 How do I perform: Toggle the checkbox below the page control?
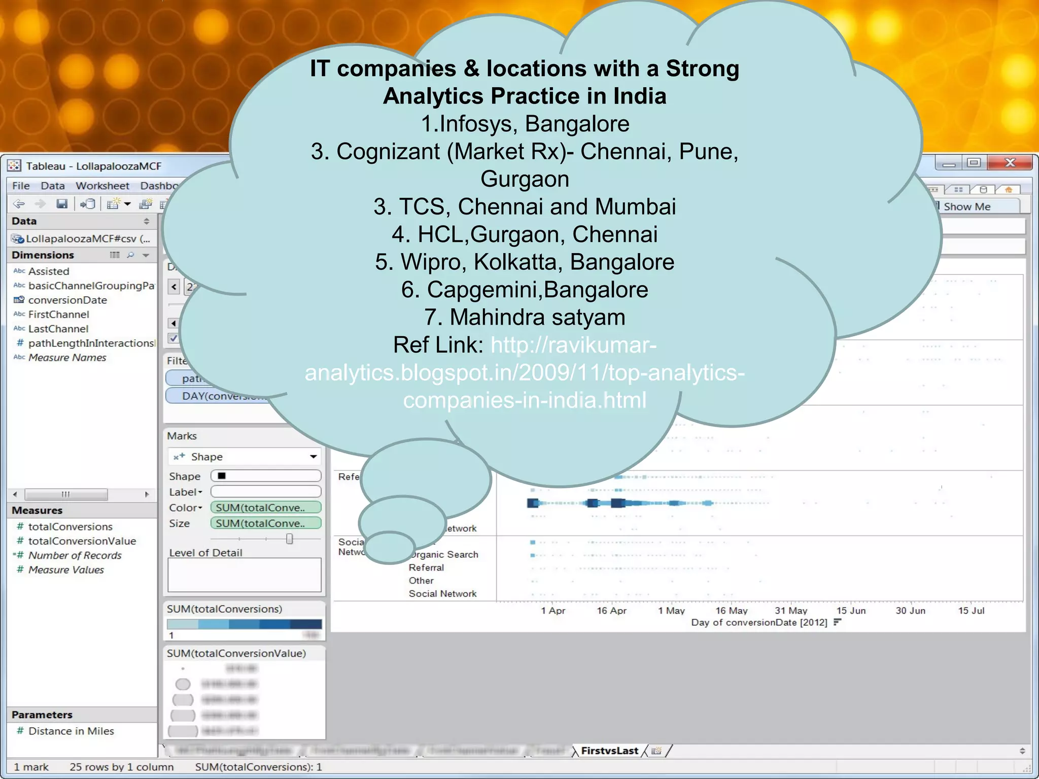click(174, 338)
